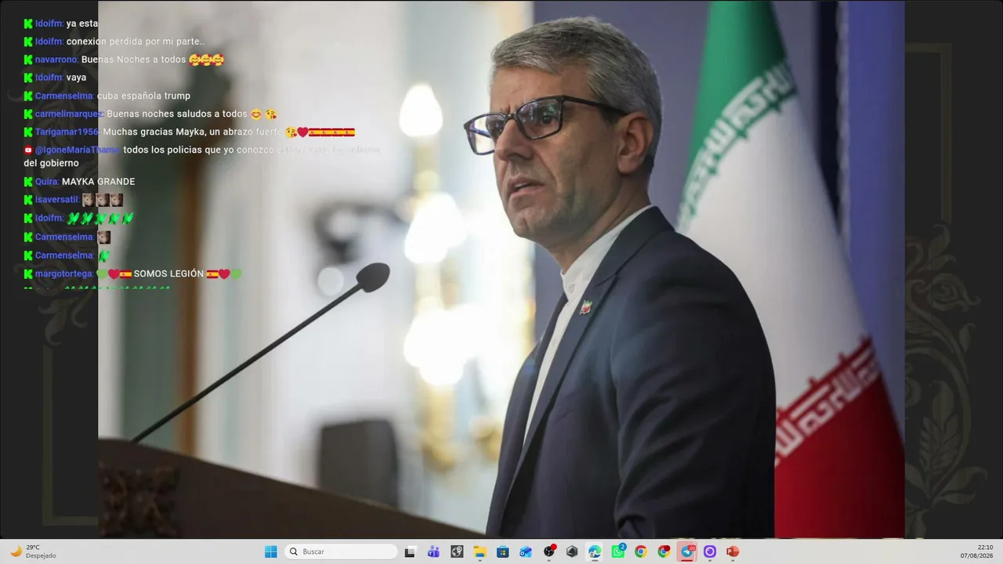Select the chat message 'SOMOS LEGIÓN'

[x=168, y=273]
